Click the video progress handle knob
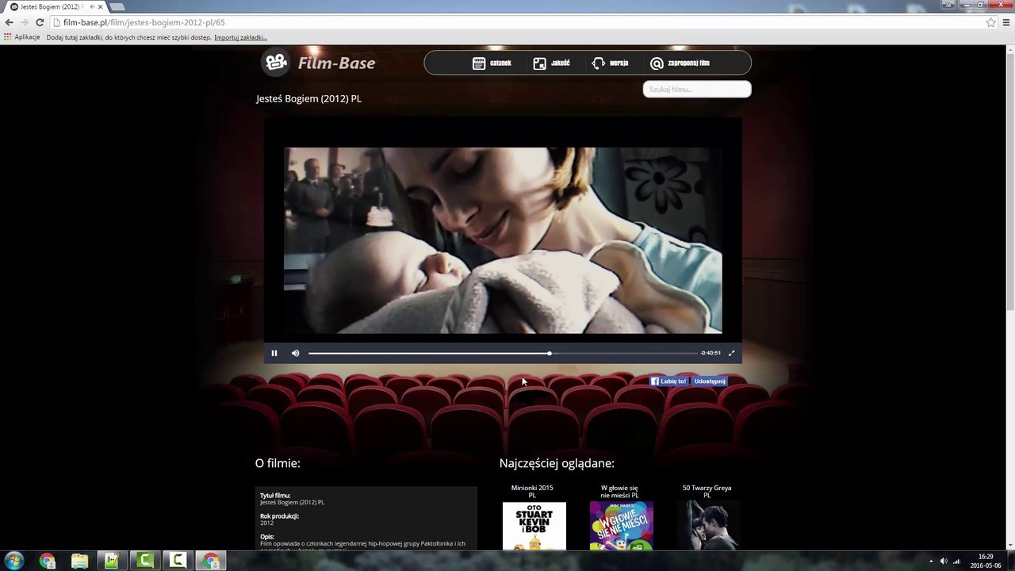The image size is (1015, 571). click(550, 353)
